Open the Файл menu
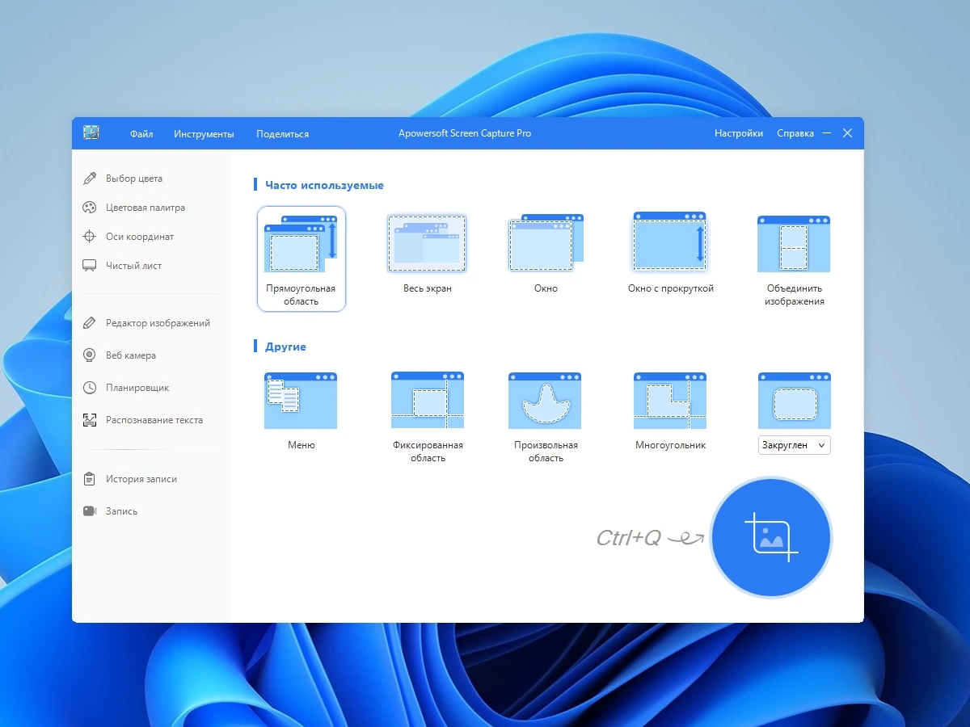 click(x=141, y=134)
